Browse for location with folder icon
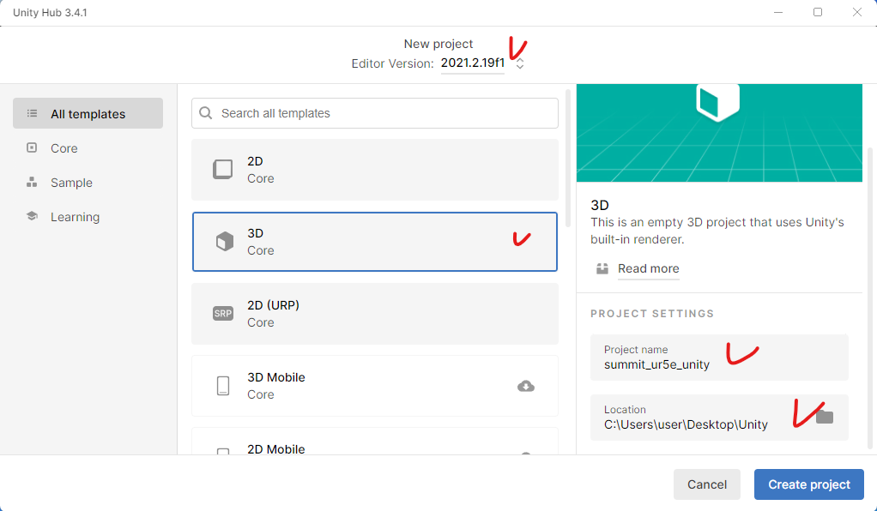 (x=825, y=417)
